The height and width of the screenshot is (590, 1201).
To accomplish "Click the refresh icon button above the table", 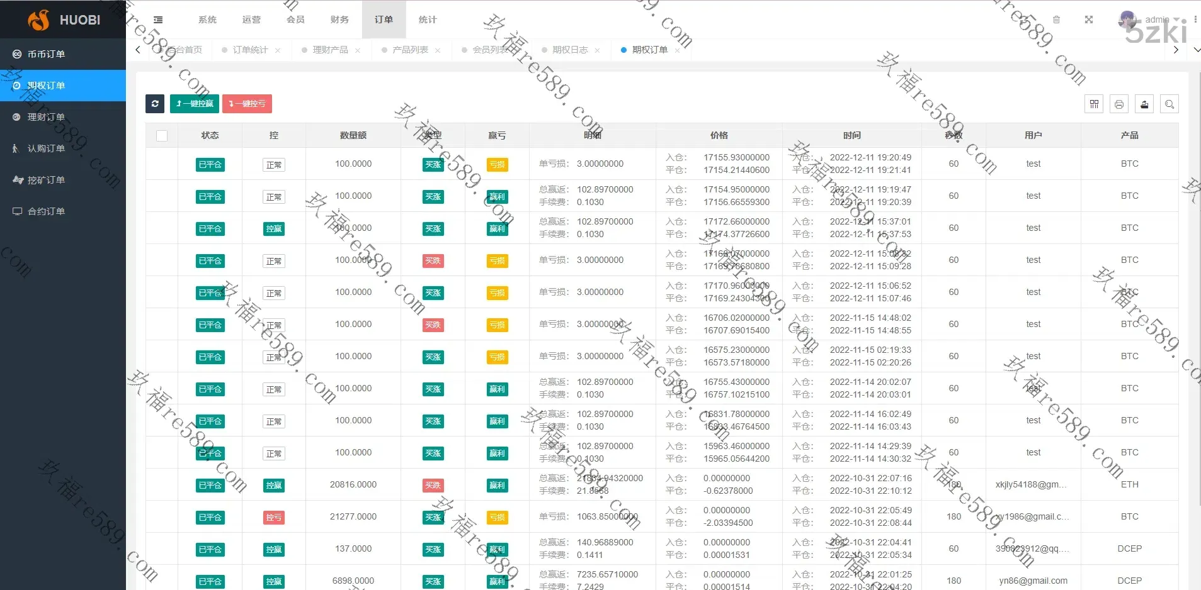I will [155, 104].
